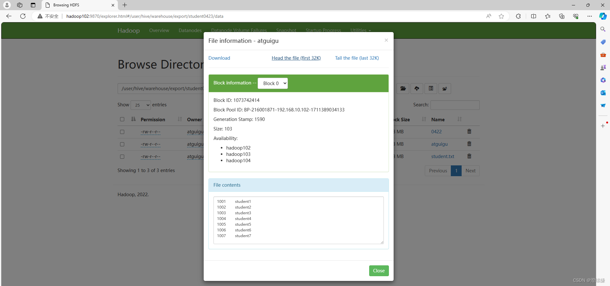The width and height of the screenshot is (610, 286).
Task: Open the Collections icon
Action: [562, 16]
